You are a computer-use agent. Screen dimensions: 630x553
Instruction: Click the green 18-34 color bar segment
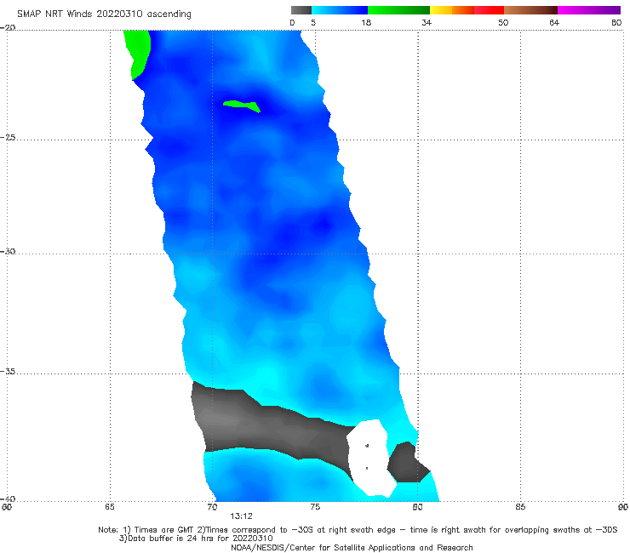[398, 10]
